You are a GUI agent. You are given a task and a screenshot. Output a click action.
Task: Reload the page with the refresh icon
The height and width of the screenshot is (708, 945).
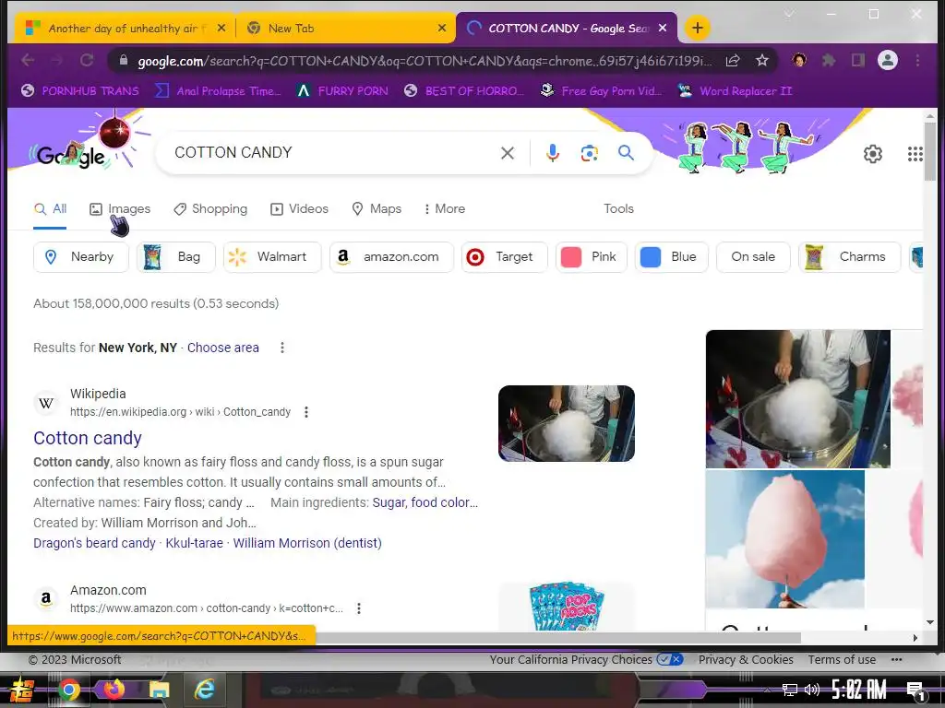87,60
